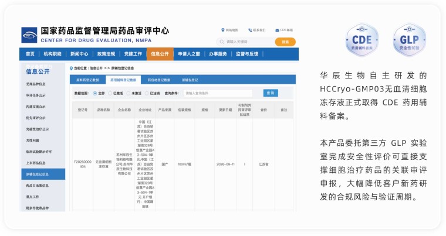
Task: Open 突破性治疗公示 in the sidebar
Action: point(37,129)
